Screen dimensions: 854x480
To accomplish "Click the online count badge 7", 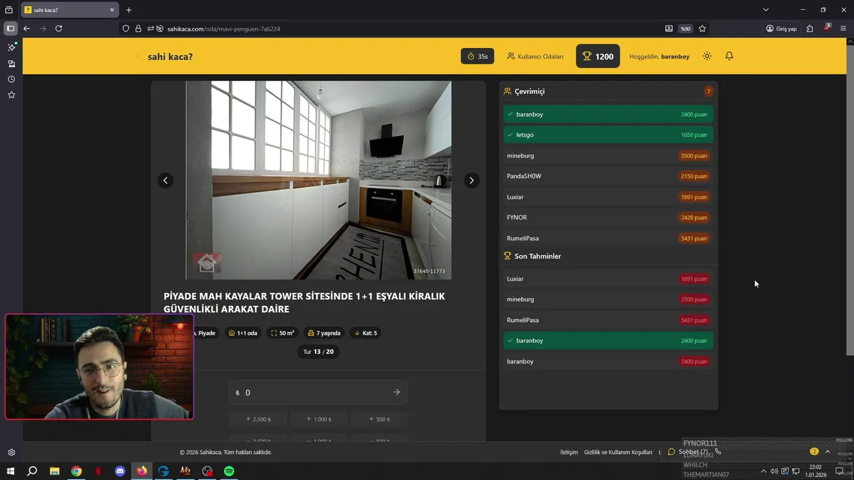I will pyautogui.click(x=709, y=91).
